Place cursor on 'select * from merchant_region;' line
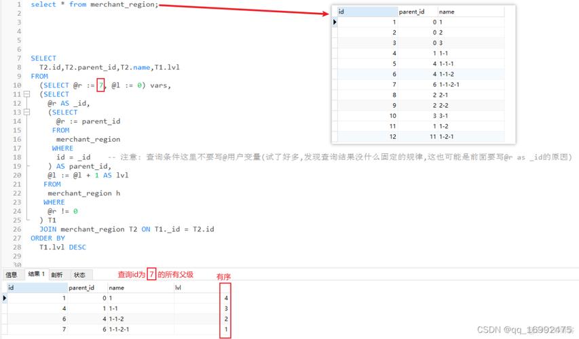This screenshot has width=579, height=339. tap(94, 5)
